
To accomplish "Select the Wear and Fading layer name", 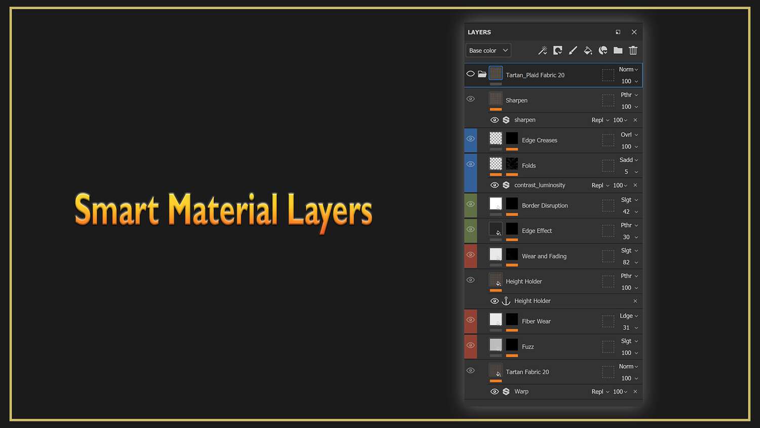I will (x=544, y=256).
